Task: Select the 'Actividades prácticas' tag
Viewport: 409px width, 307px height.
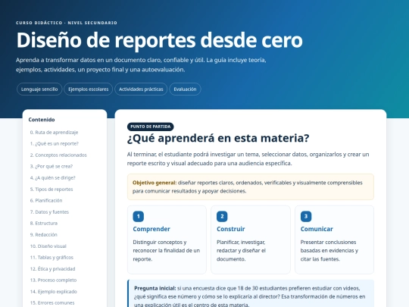Action: pyautogui.click(x=141, y=89)
